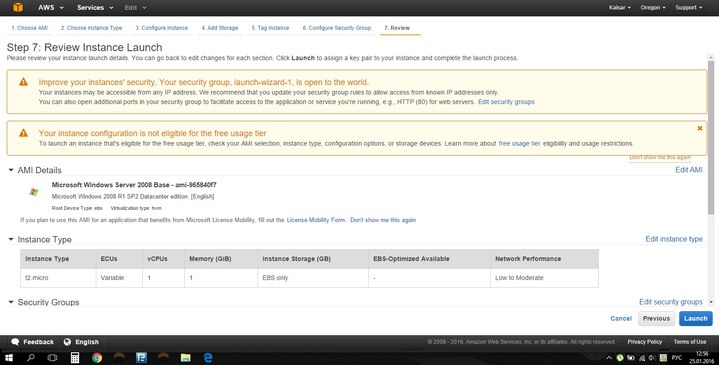Click Don't show me this again under free tier warning
The image size is (719, 365).
[660, 157]
